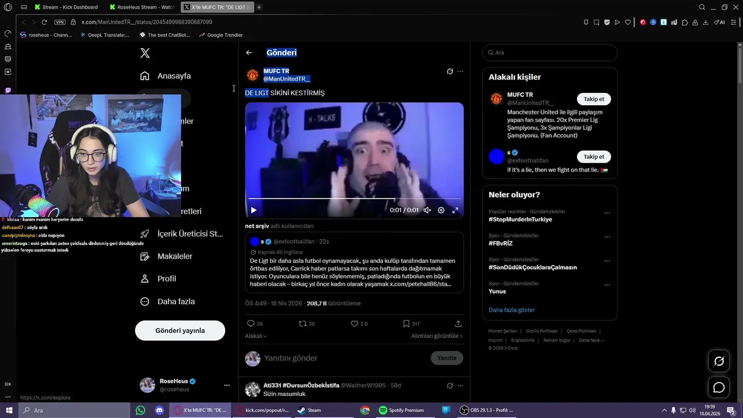This screenshot has width=743, height=418.
Task: Open browser snapshot tool icon
Action: pyautogui.click(x=596, y=22)
